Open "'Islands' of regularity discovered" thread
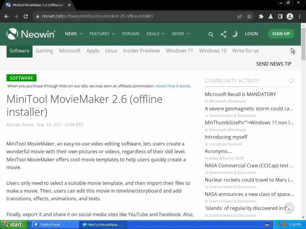Viewport: 306px width, 229px height. point(249,208)
